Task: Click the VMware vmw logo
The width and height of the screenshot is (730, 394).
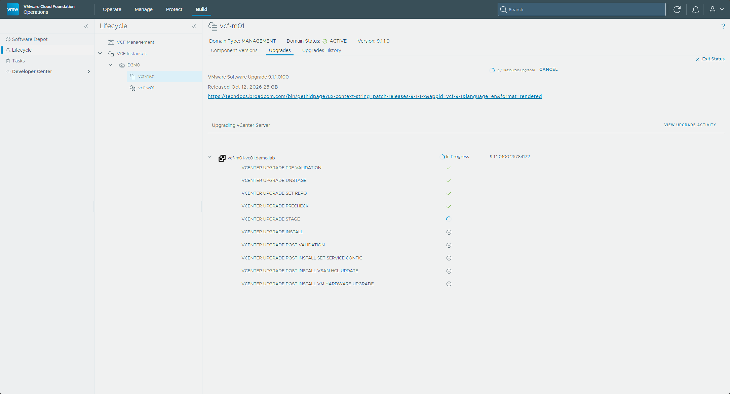Action: (x=13, y=9)
